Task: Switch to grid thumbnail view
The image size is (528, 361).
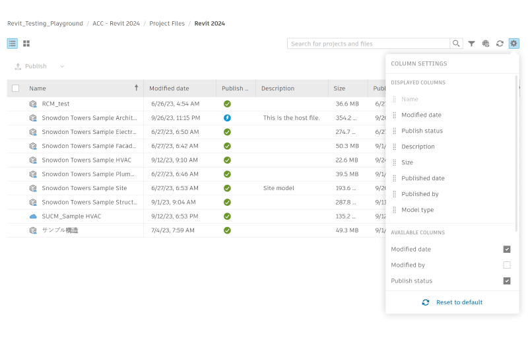Action: (x=26, y=44)
